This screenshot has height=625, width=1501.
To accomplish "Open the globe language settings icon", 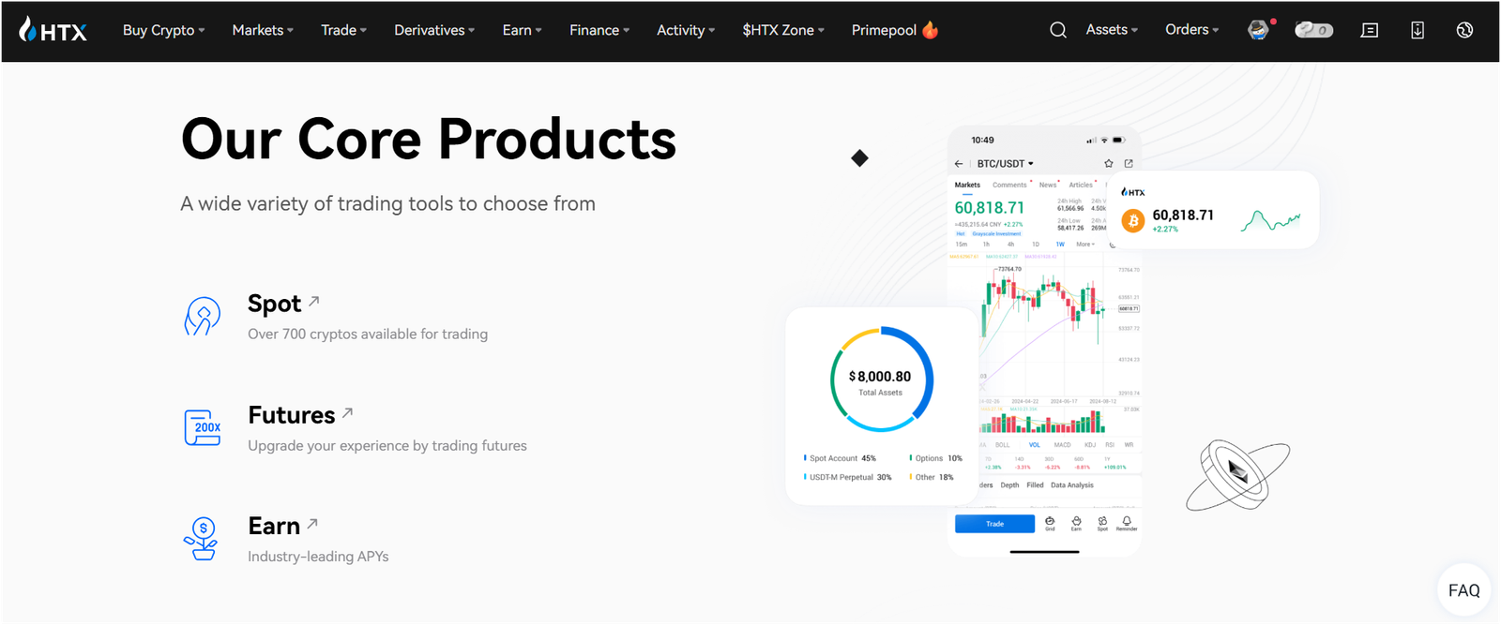I will pyautogui.click(x=1464, y=30).
